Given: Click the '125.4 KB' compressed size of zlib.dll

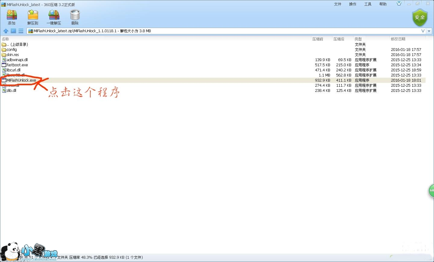Looking at the screenshot, I should (344, 91).
